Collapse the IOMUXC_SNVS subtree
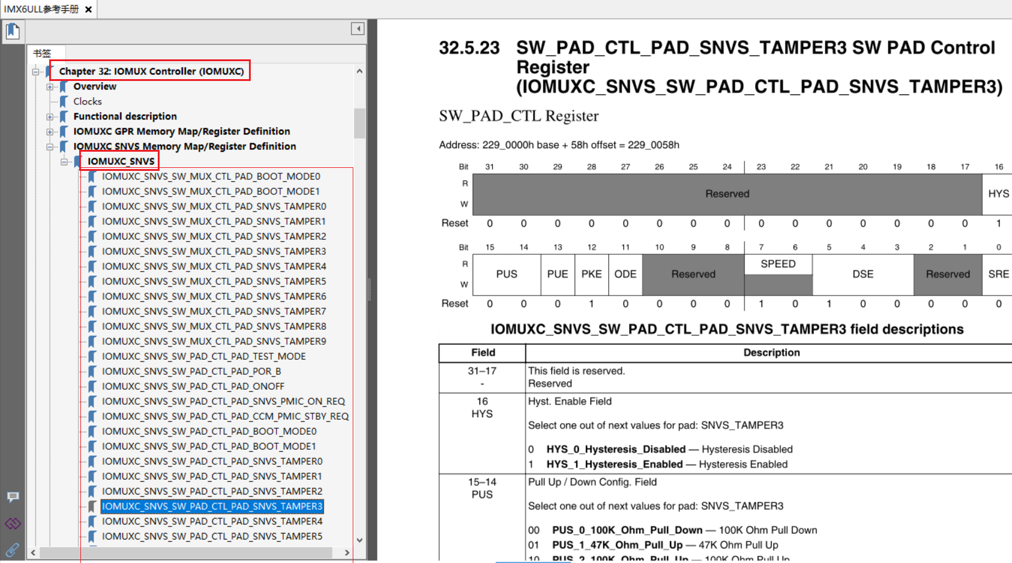Image resolution: width=1012 pixels, height=563 pixels. tap(64, 161)
